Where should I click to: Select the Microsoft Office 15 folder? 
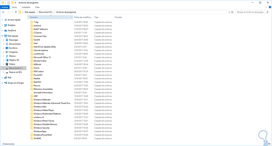(42, 57)
